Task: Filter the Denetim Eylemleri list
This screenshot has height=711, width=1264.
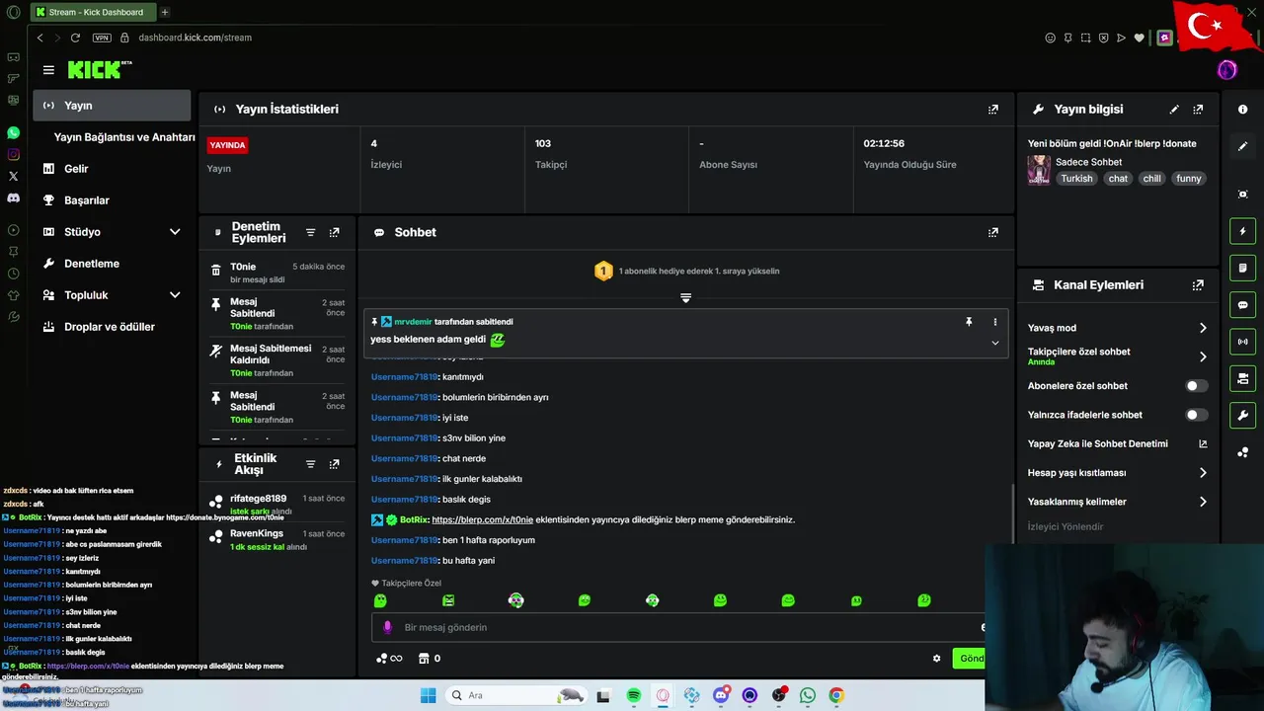Action: tap(310, 232)
